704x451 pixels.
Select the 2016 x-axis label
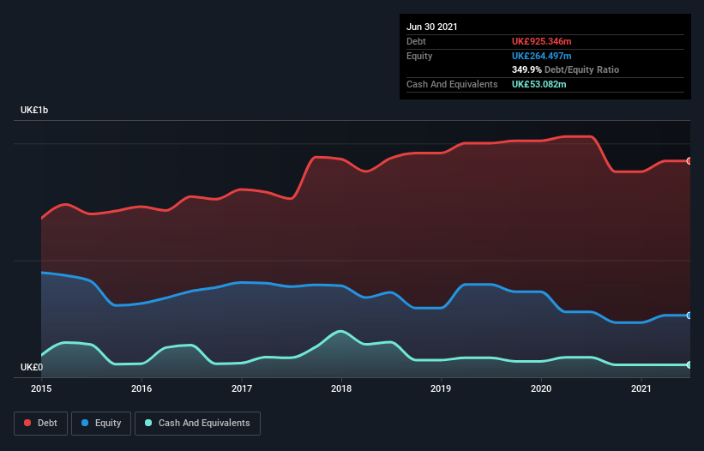[x=141, y=388]
